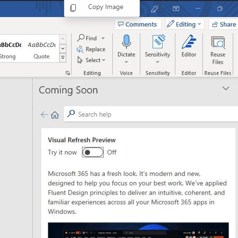Open the Styles pane dialog launcher

(68, 73)
